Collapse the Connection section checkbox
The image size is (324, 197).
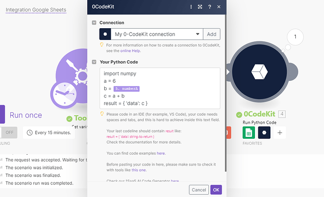click(x=94, y=23)
